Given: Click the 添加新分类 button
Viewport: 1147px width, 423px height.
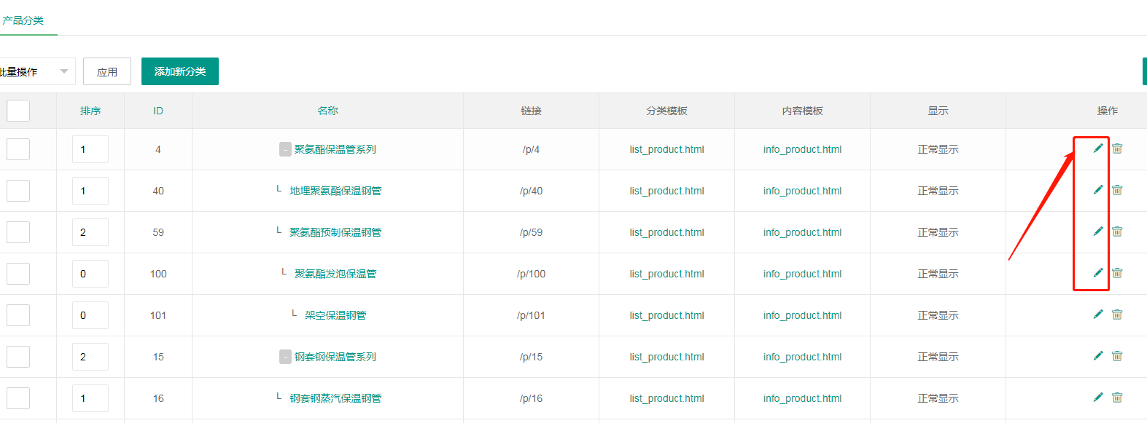Looking at the screenshot, I should point(180,71).
